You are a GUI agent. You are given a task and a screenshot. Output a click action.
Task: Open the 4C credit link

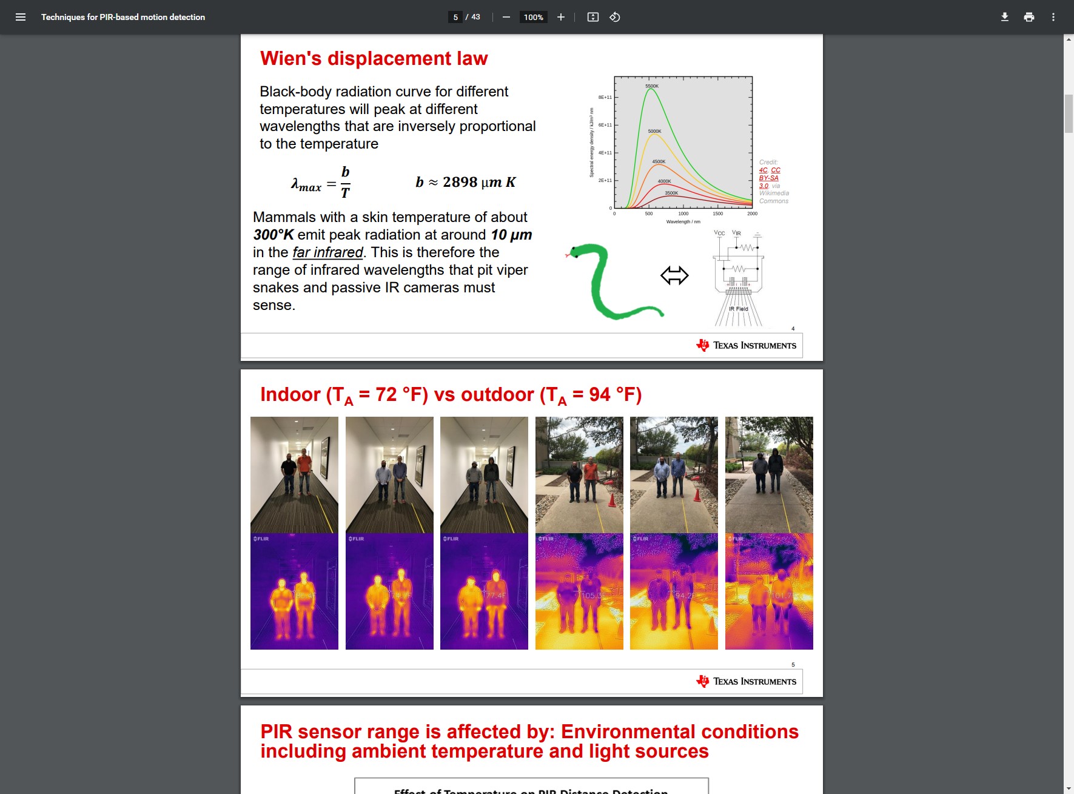coord(763,170)
